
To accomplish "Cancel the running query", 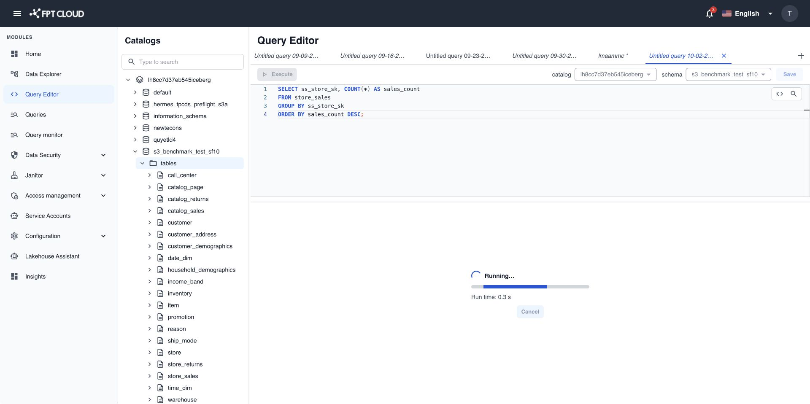I will tap(530, 312).
